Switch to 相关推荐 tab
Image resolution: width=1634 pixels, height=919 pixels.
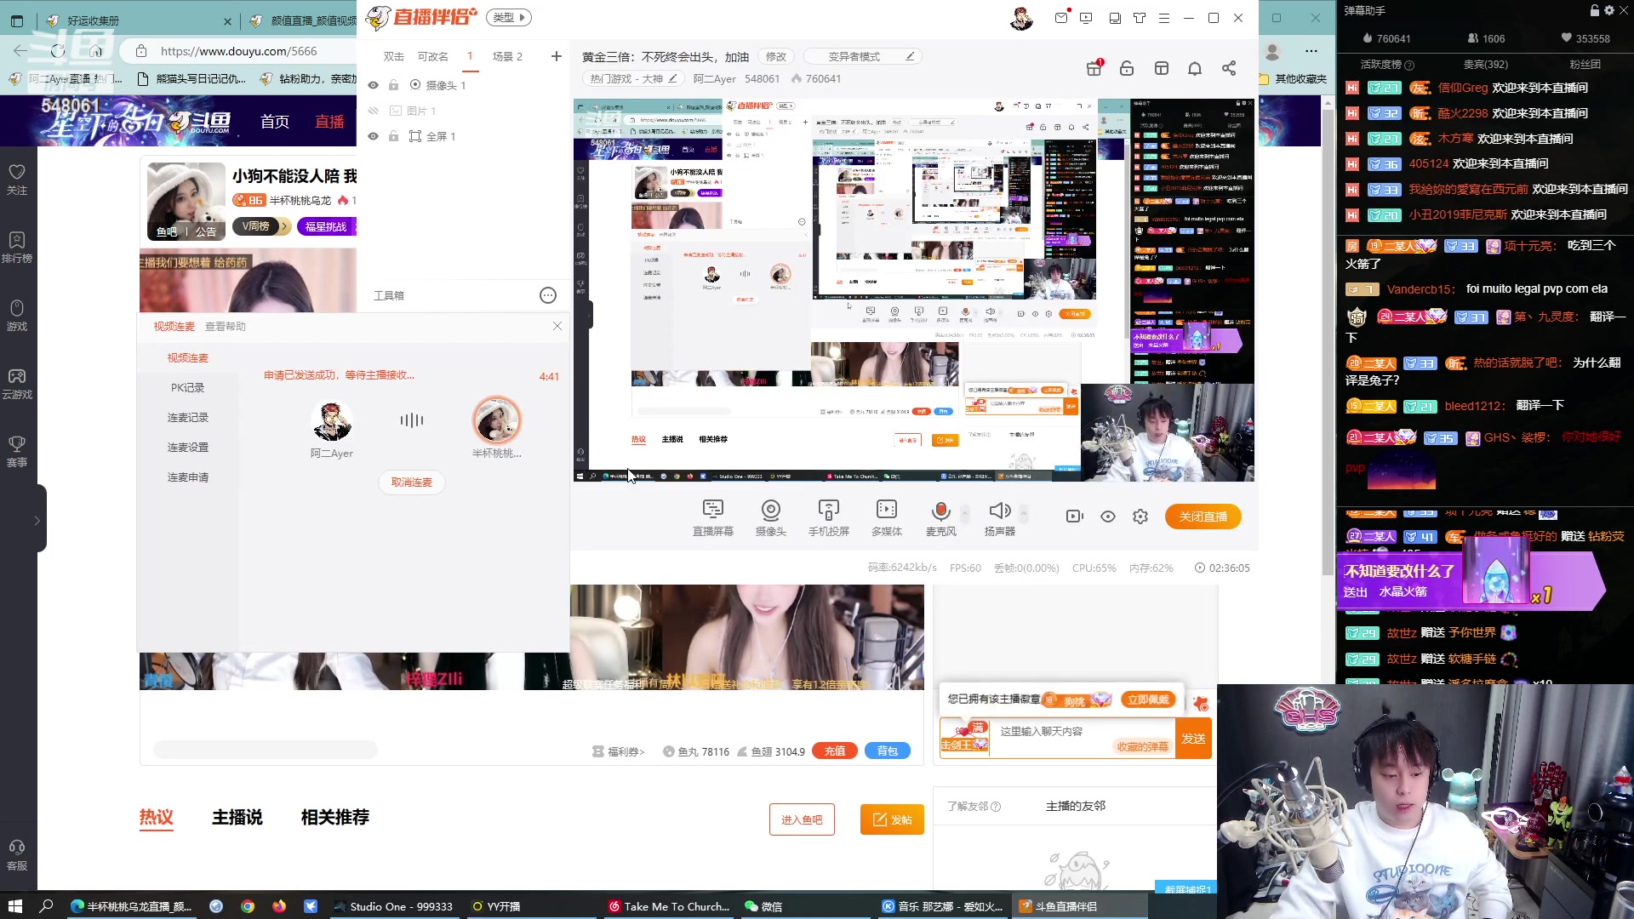click(335, 817)
